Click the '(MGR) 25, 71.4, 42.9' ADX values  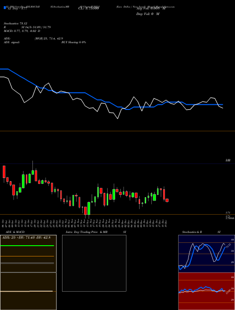[x=49, y=39]
